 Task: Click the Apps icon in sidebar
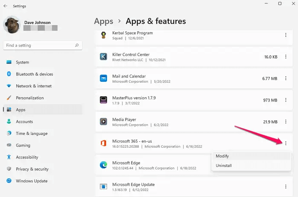click(9, 110)
